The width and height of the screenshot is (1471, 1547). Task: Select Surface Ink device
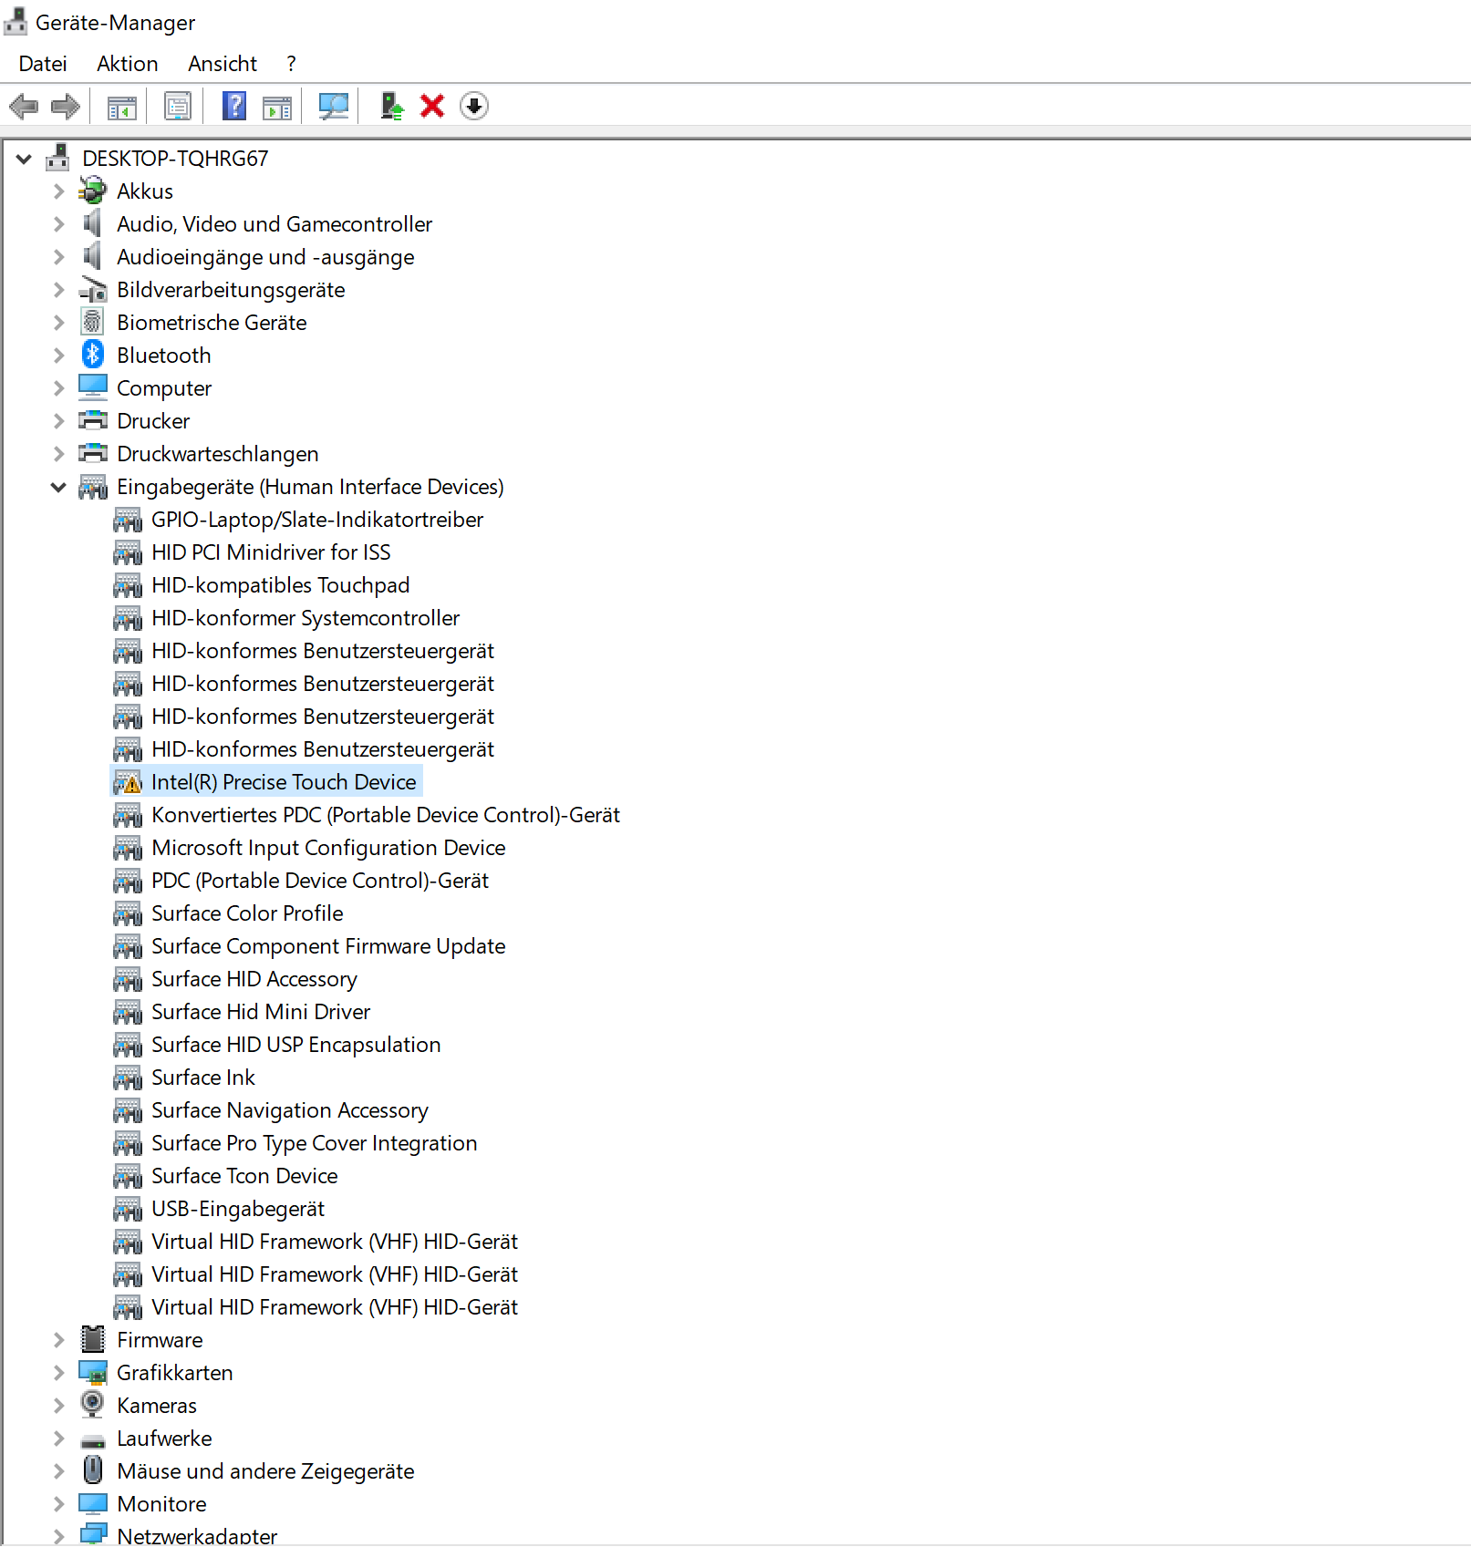coord(203,1078)
